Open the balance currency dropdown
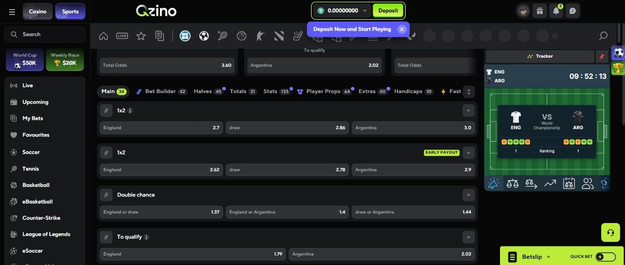Screen dimensions: 625x265 (365, 11)
